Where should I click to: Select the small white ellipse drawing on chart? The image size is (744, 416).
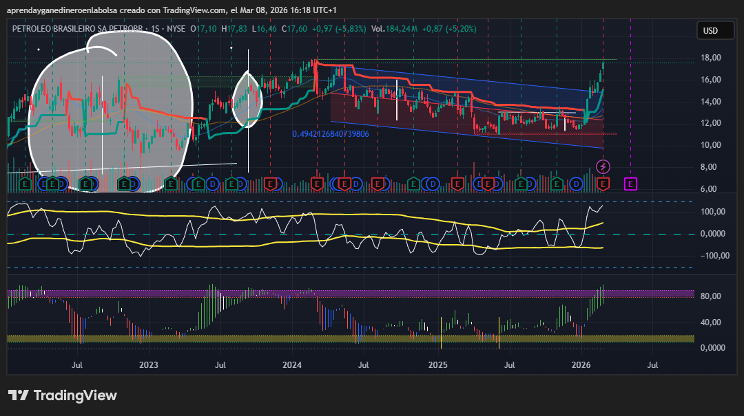tap(247, 100)
